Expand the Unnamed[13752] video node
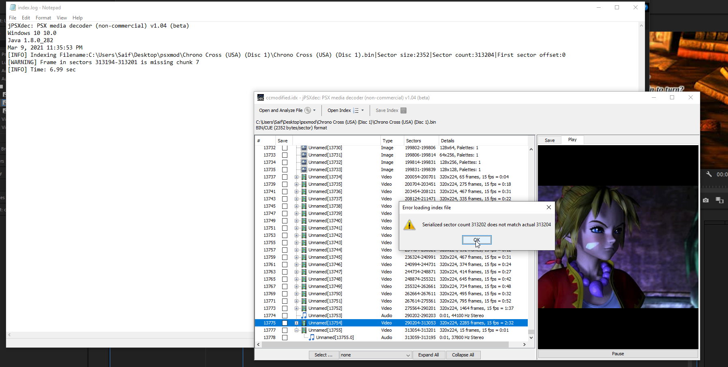728x367 pixels. (296, 308)
